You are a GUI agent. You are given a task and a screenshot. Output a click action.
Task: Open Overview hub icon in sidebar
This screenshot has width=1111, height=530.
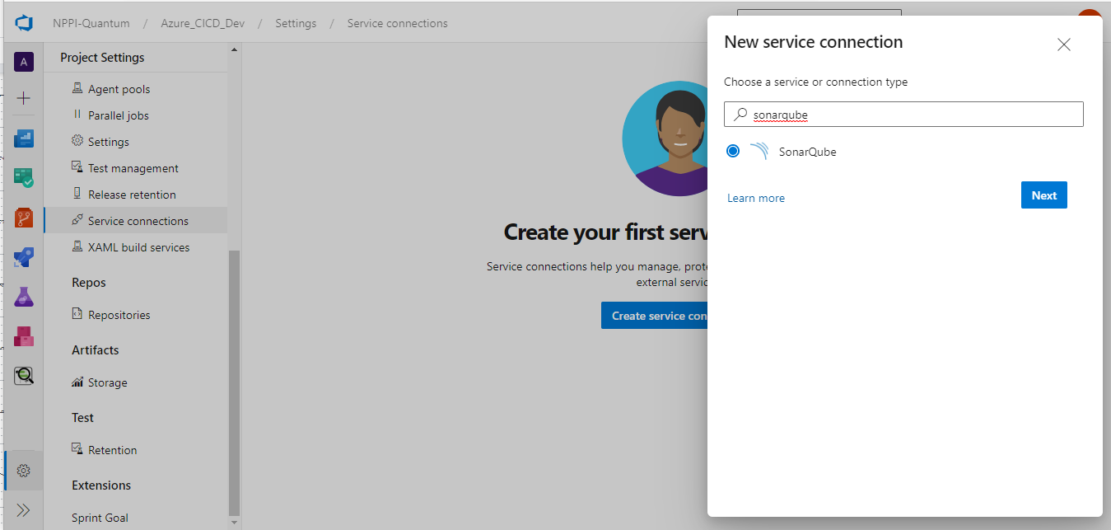click(x=24, y=138)
